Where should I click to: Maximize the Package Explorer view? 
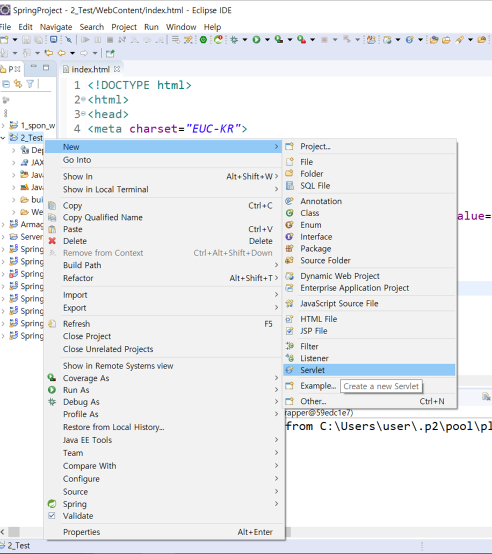click(x=46, y=67)
